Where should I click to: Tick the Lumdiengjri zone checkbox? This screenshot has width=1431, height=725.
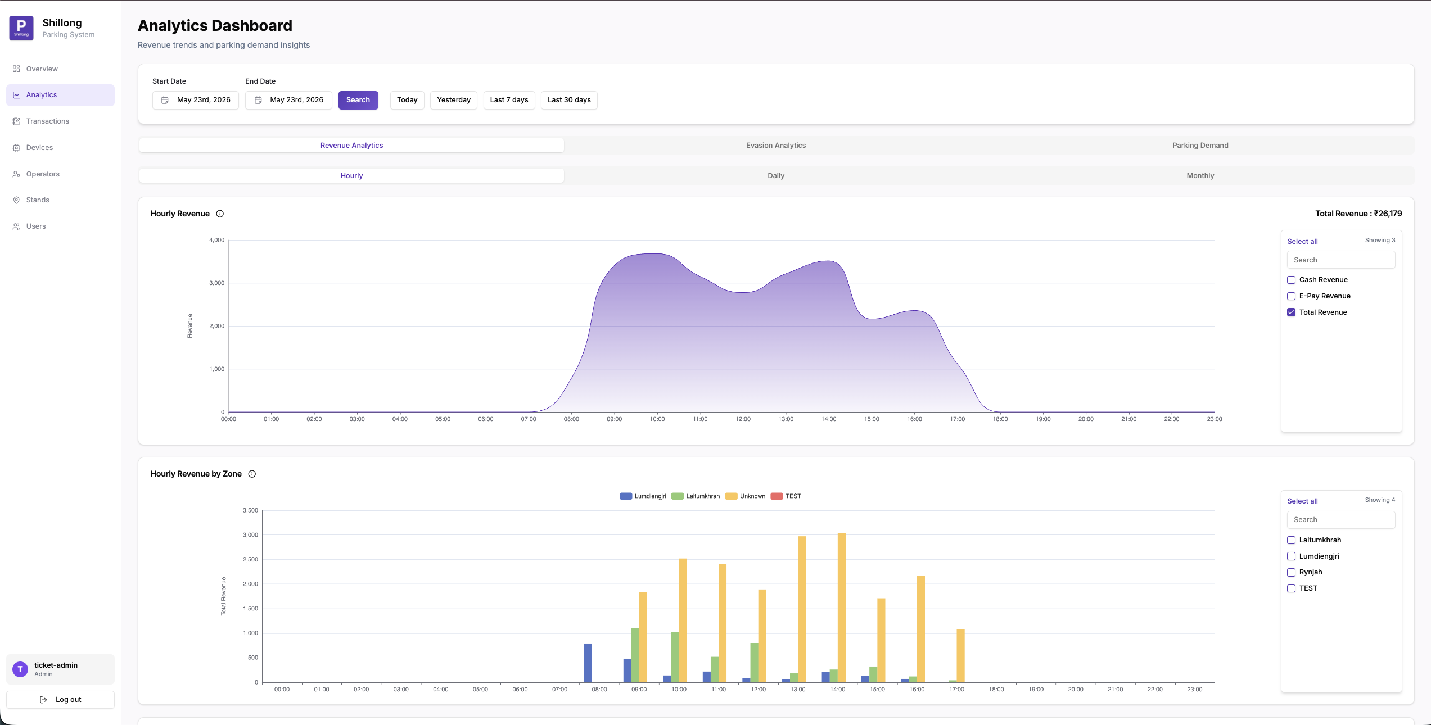coord(1291,556)
